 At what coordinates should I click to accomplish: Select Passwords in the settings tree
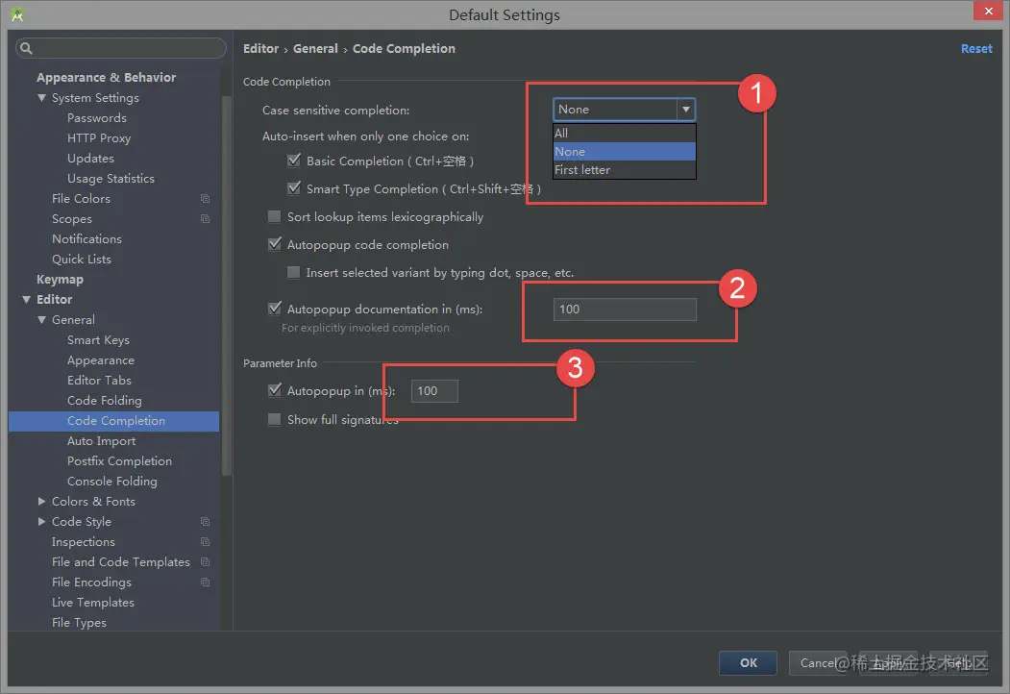point(97,118)
